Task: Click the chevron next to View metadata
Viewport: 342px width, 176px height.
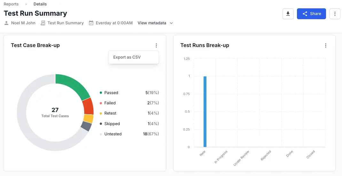Action: coord(171,23)
